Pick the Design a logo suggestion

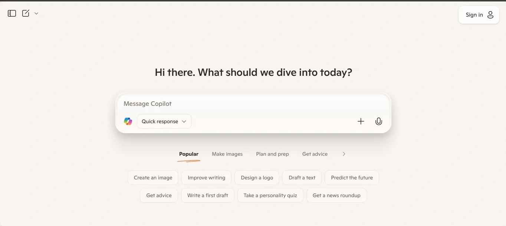coord(257,178)
